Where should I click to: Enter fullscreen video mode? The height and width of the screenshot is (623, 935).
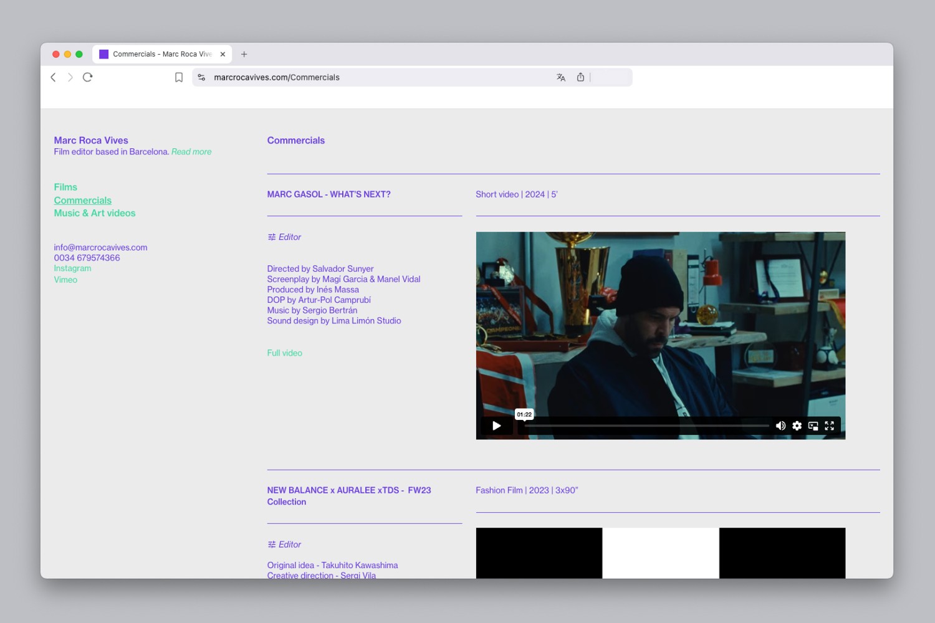[829, 426]
